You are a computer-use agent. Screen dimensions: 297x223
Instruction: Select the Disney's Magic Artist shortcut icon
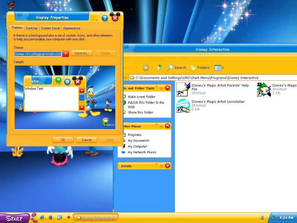pyautogui.click(x=264, y=89)
